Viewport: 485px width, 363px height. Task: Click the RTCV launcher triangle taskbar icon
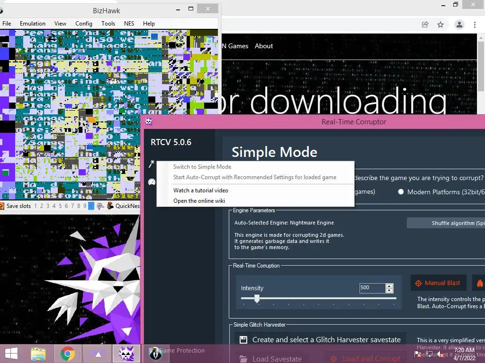click(98, 354)
